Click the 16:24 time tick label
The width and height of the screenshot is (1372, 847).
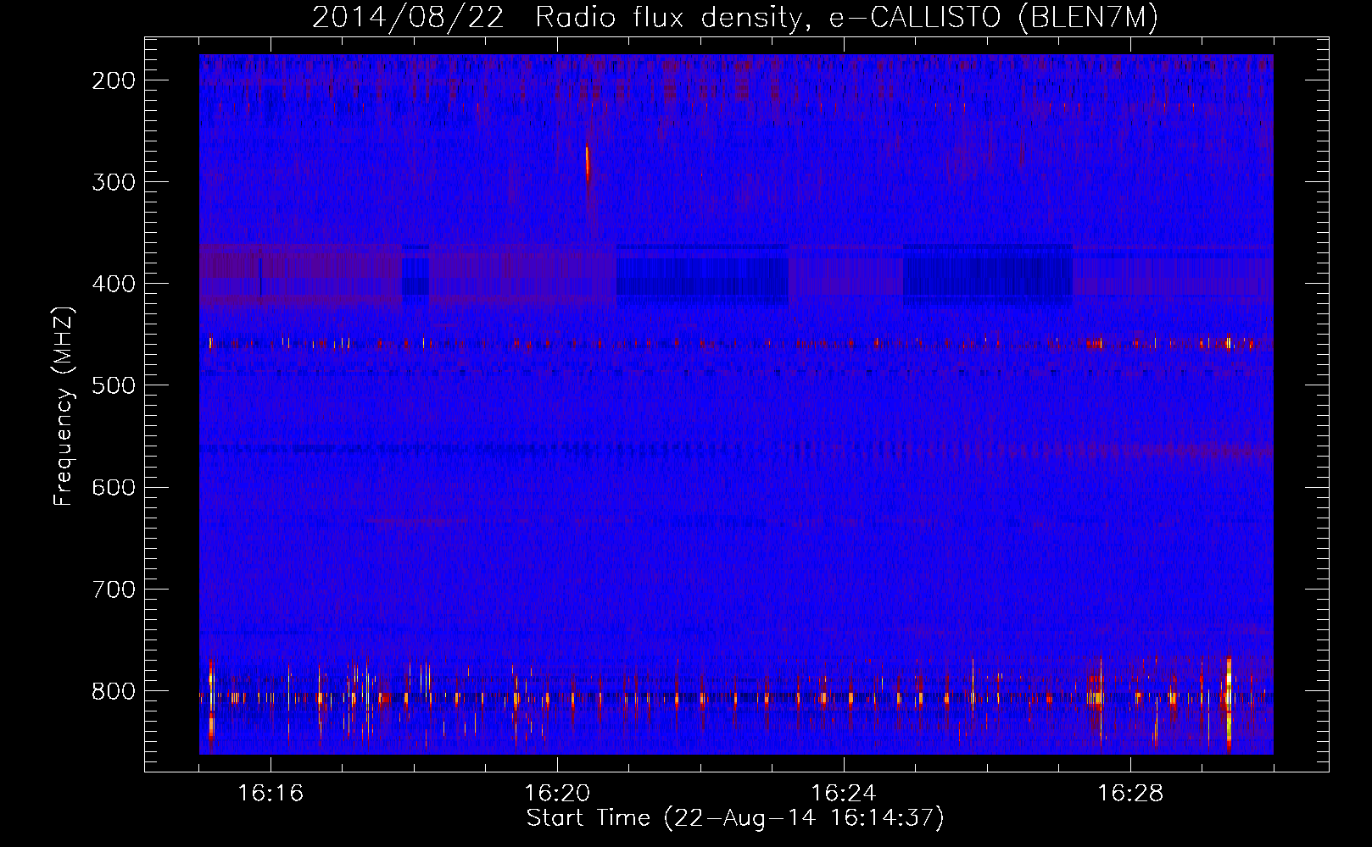coord(844,793)
